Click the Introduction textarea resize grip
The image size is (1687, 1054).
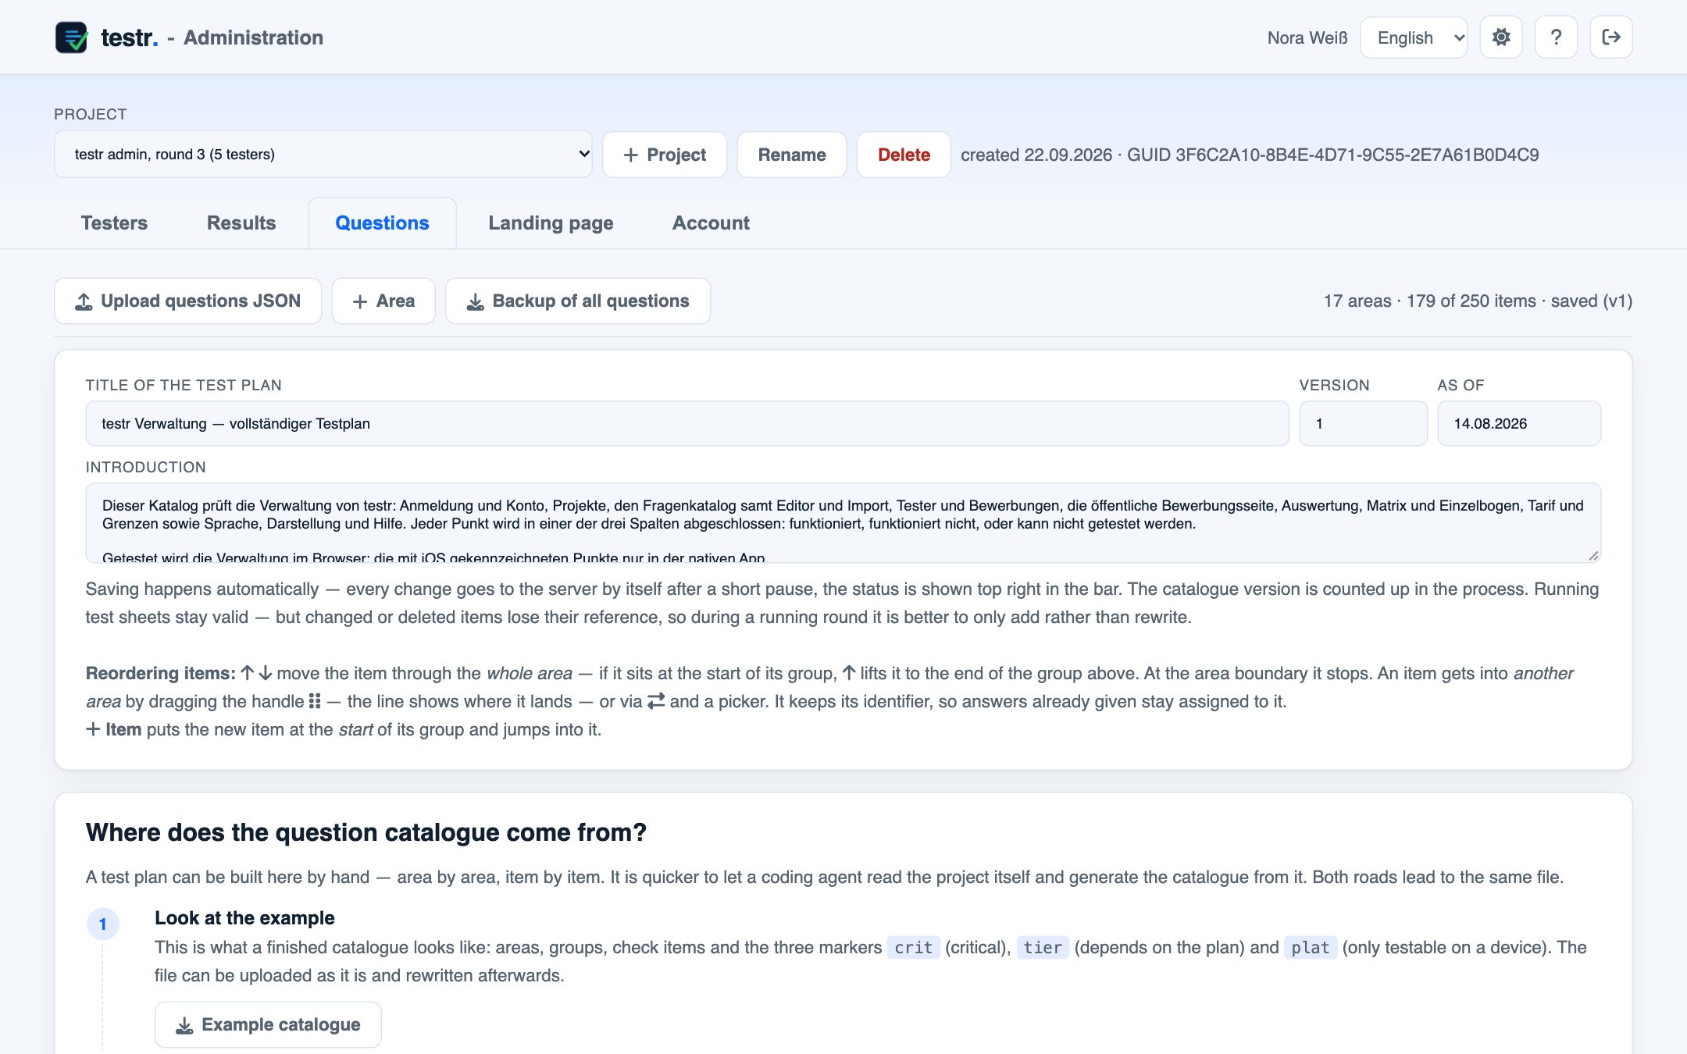point(1593,555)
